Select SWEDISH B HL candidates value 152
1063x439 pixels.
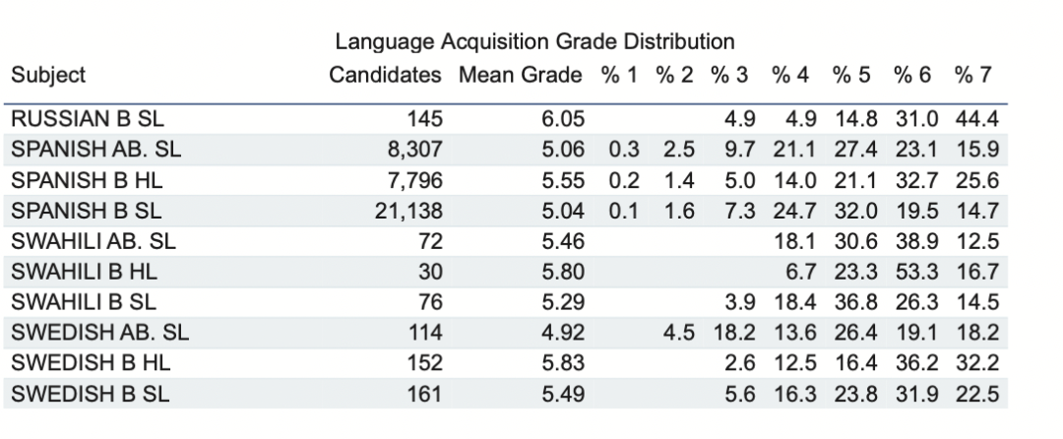(425, 363)
